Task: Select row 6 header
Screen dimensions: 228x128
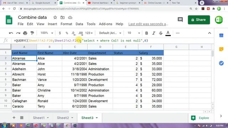Action: [6, 80]
